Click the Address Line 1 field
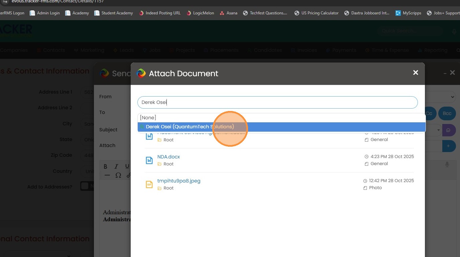The image size is (460, 257). click(x=88, y=92)
